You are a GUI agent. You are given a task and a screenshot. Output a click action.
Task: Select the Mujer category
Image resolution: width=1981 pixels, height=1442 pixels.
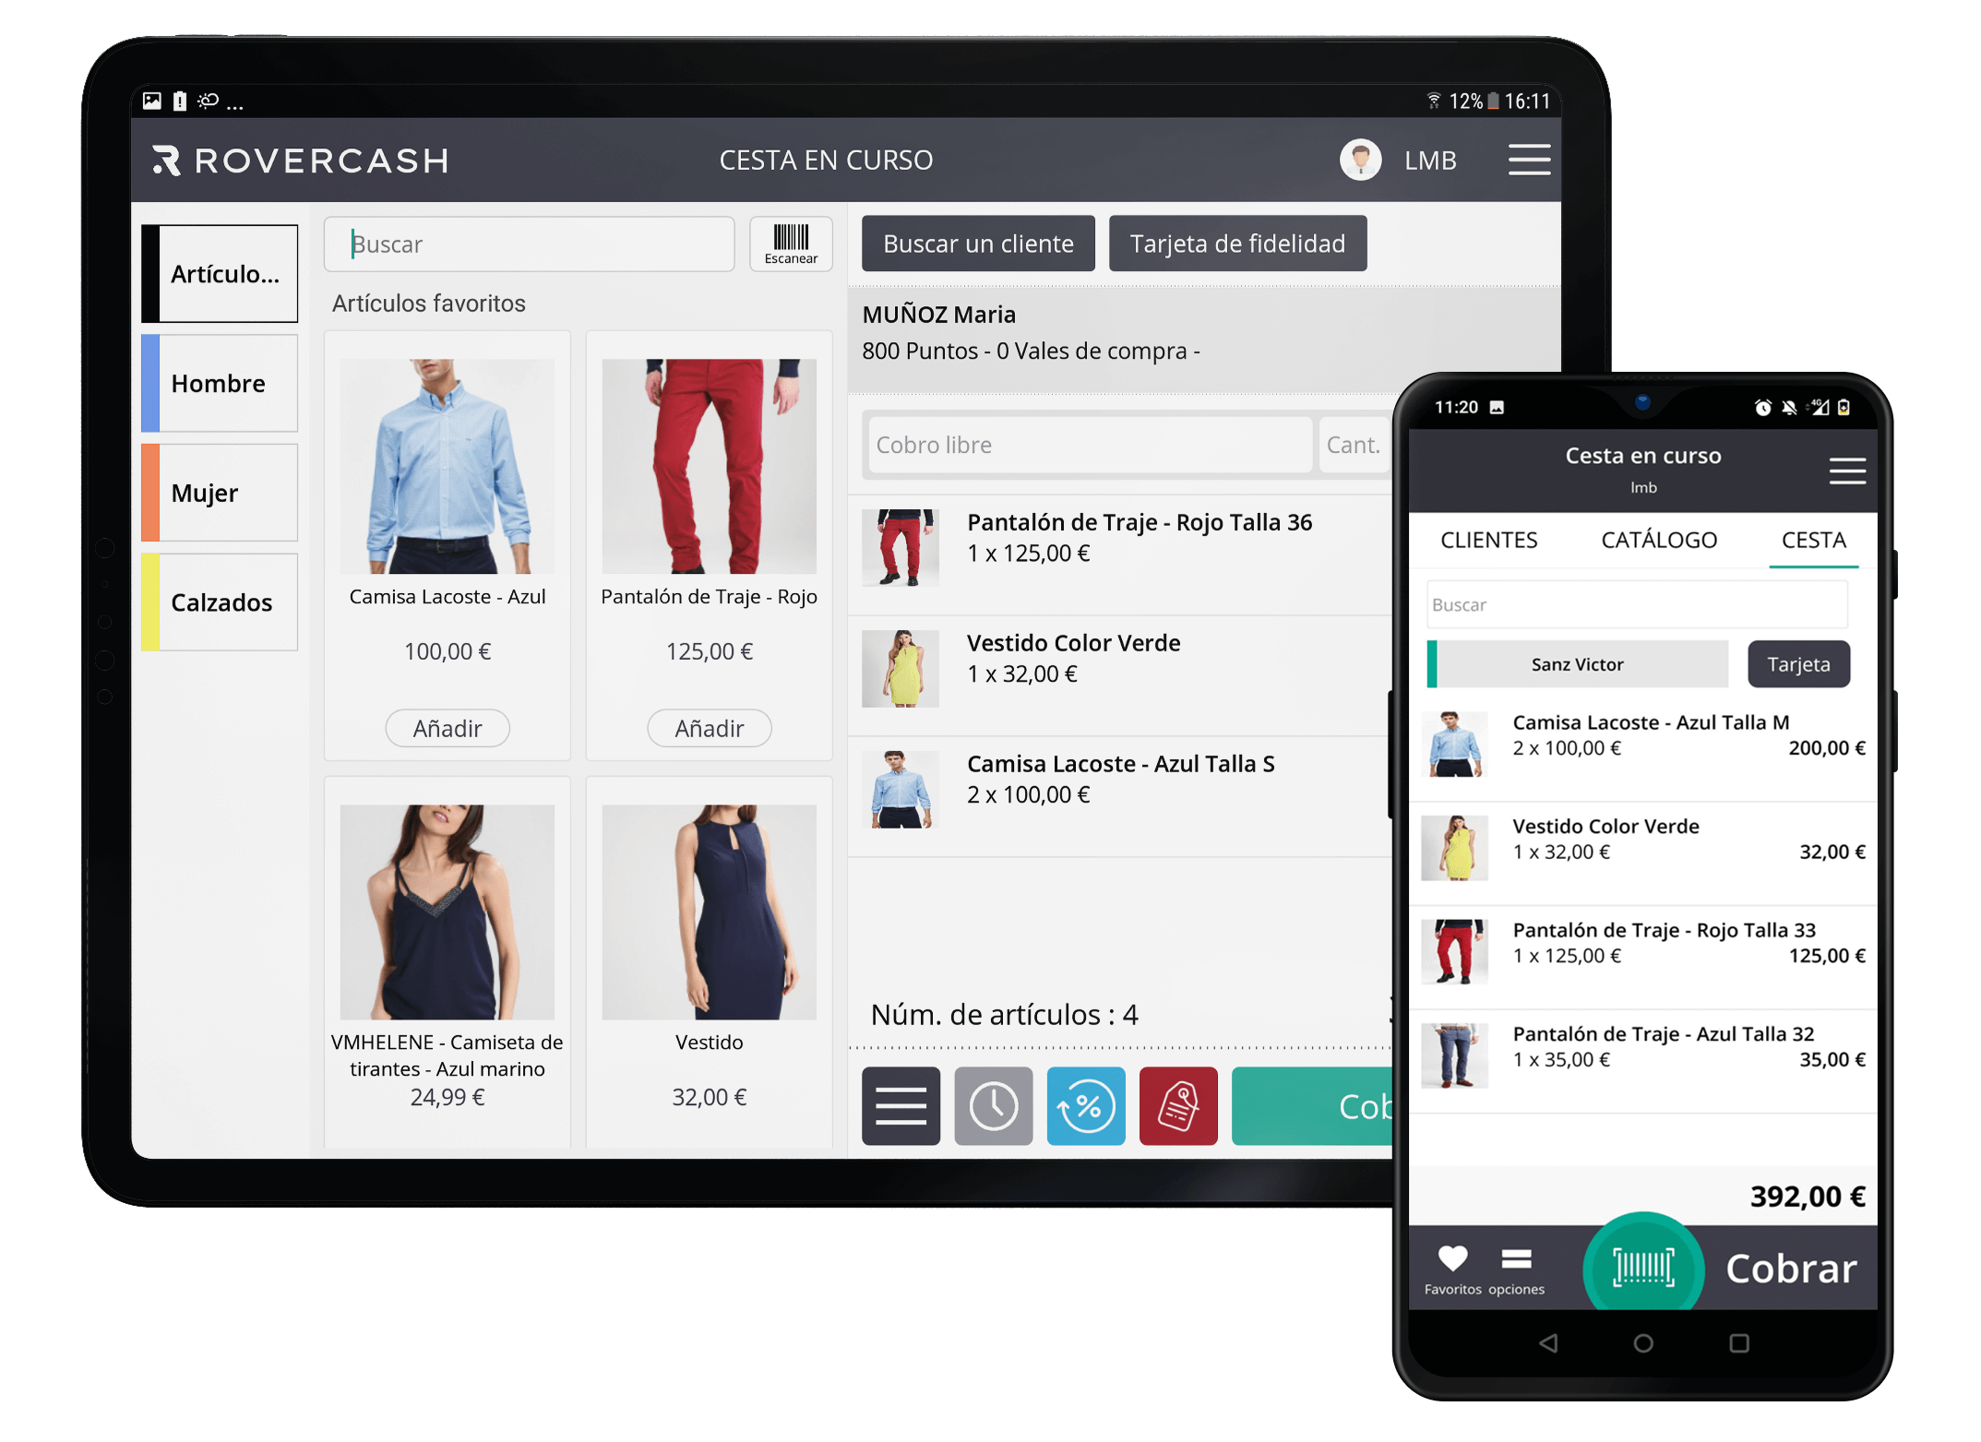pyautogui.click(x=220, y=493)
